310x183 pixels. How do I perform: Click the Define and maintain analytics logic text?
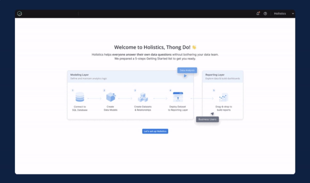pos(89,79)
